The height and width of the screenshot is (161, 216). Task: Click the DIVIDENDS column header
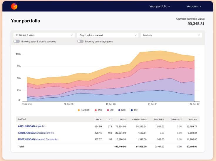click(159, 119)
